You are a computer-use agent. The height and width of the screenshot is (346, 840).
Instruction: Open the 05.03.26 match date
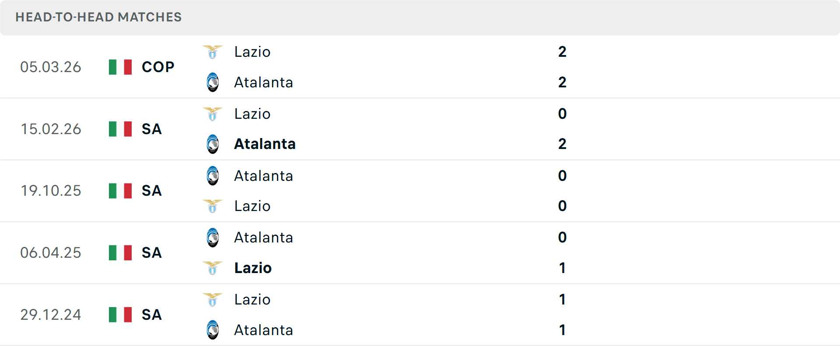[x=51, y=67]
